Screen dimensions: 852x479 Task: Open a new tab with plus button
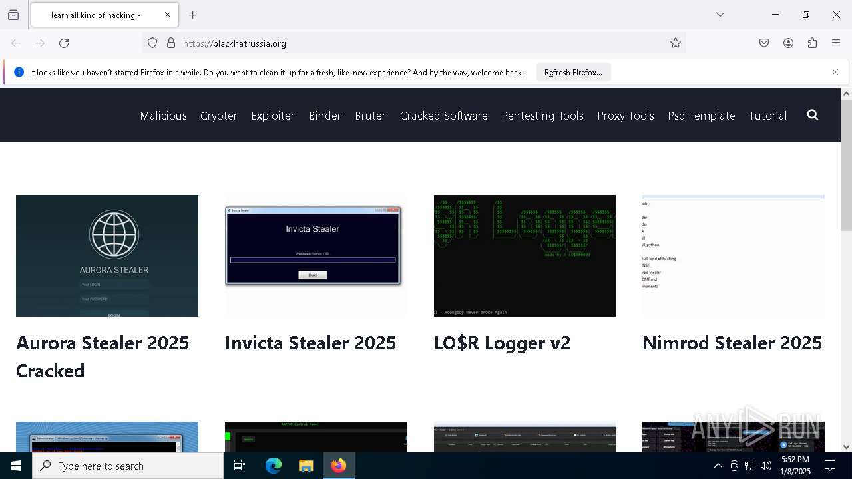193,15
